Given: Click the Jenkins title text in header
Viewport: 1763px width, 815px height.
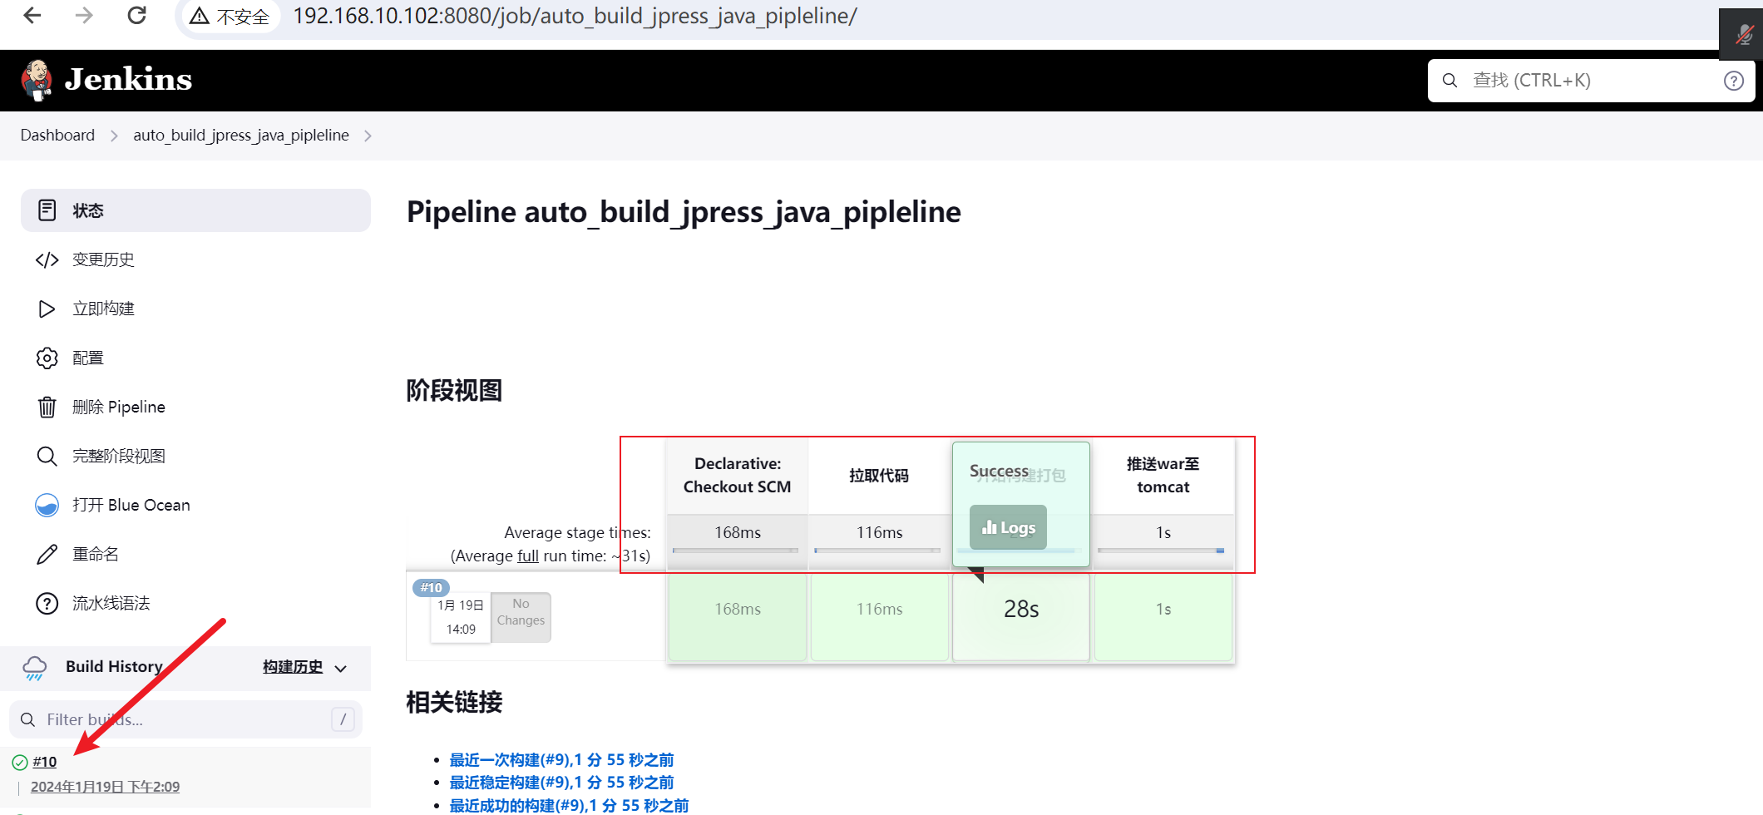Looking at the screenshot, I should pos(128,80).
